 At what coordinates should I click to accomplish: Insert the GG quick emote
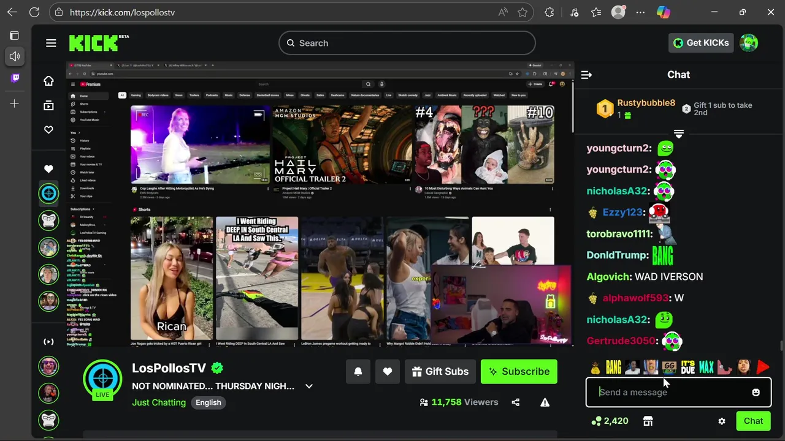click(x=669, y=367)
